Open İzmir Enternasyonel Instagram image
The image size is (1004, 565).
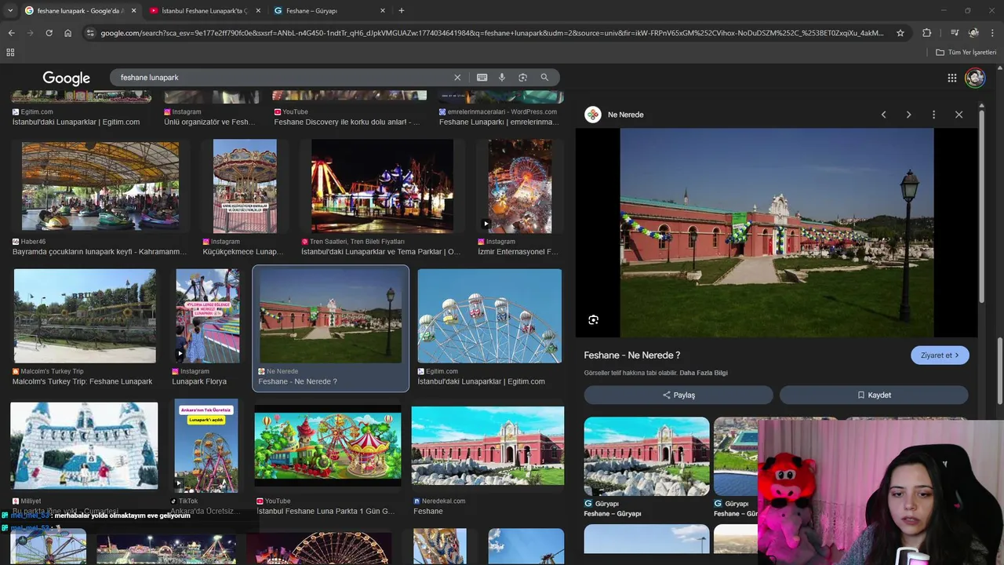tap(520, 186)
